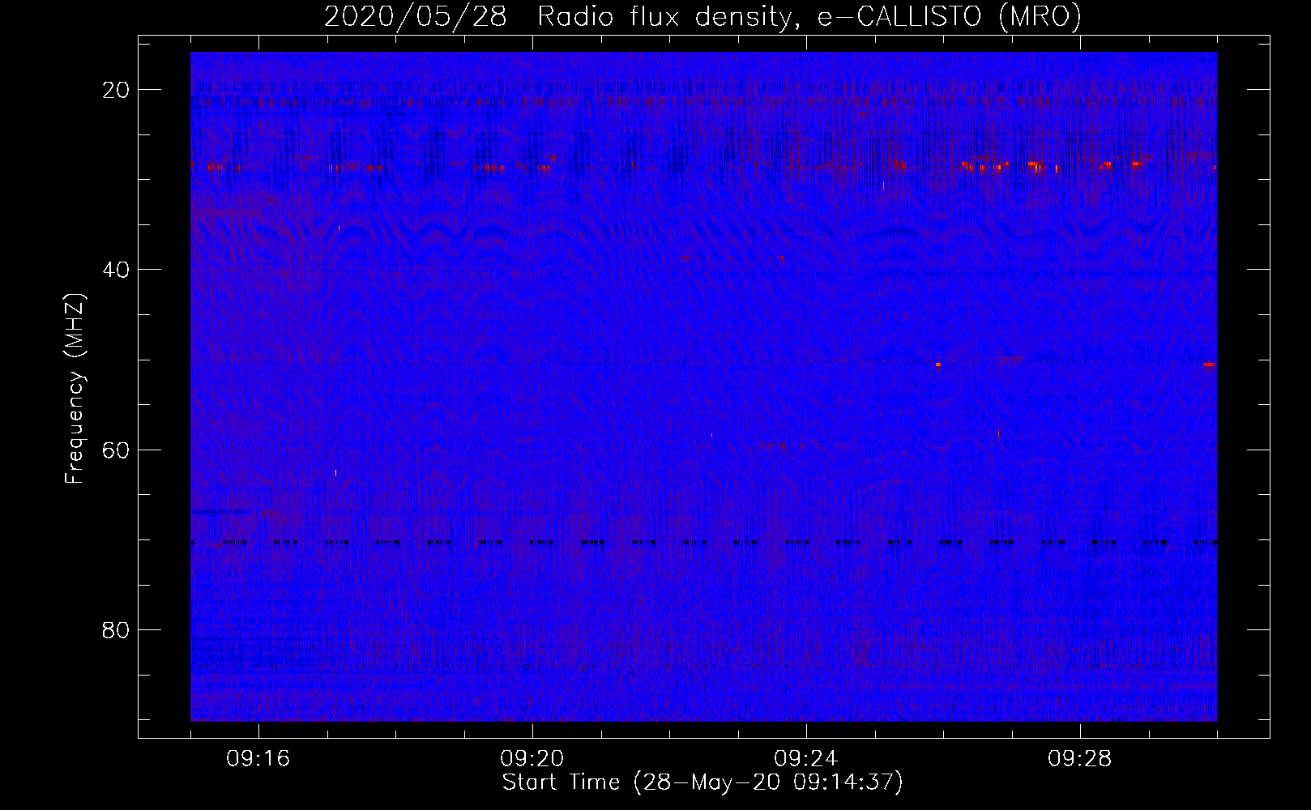Click the frequency tick label '40'
This screenshot has height=810, width=1311.
click(x=116, y=270)
